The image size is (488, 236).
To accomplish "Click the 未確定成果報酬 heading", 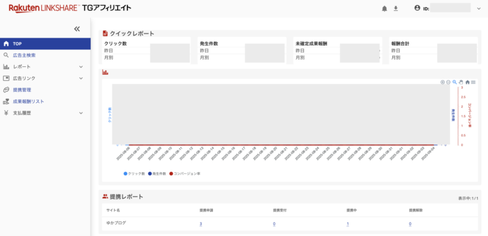I will point(311,44).
